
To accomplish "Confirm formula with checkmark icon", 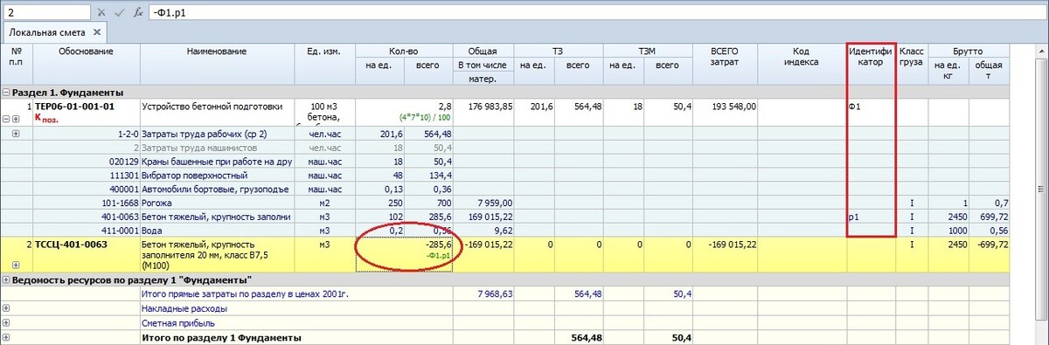I will click(x=120, y=13).
